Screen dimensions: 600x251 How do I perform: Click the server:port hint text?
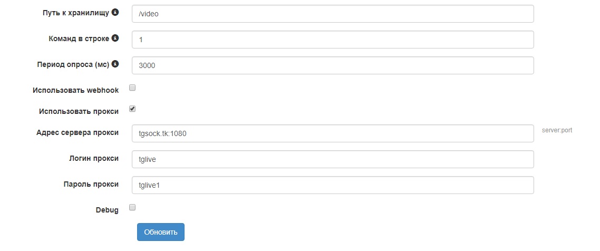click(x=557, y=130)
